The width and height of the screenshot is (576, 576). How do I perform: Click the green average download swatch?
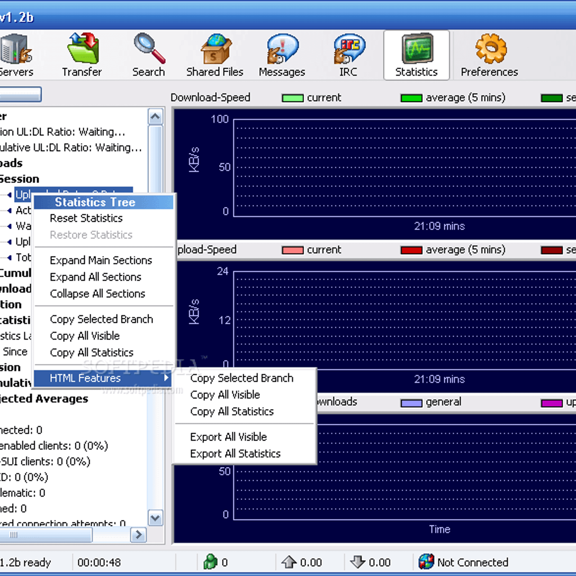(x=411, y=98)
